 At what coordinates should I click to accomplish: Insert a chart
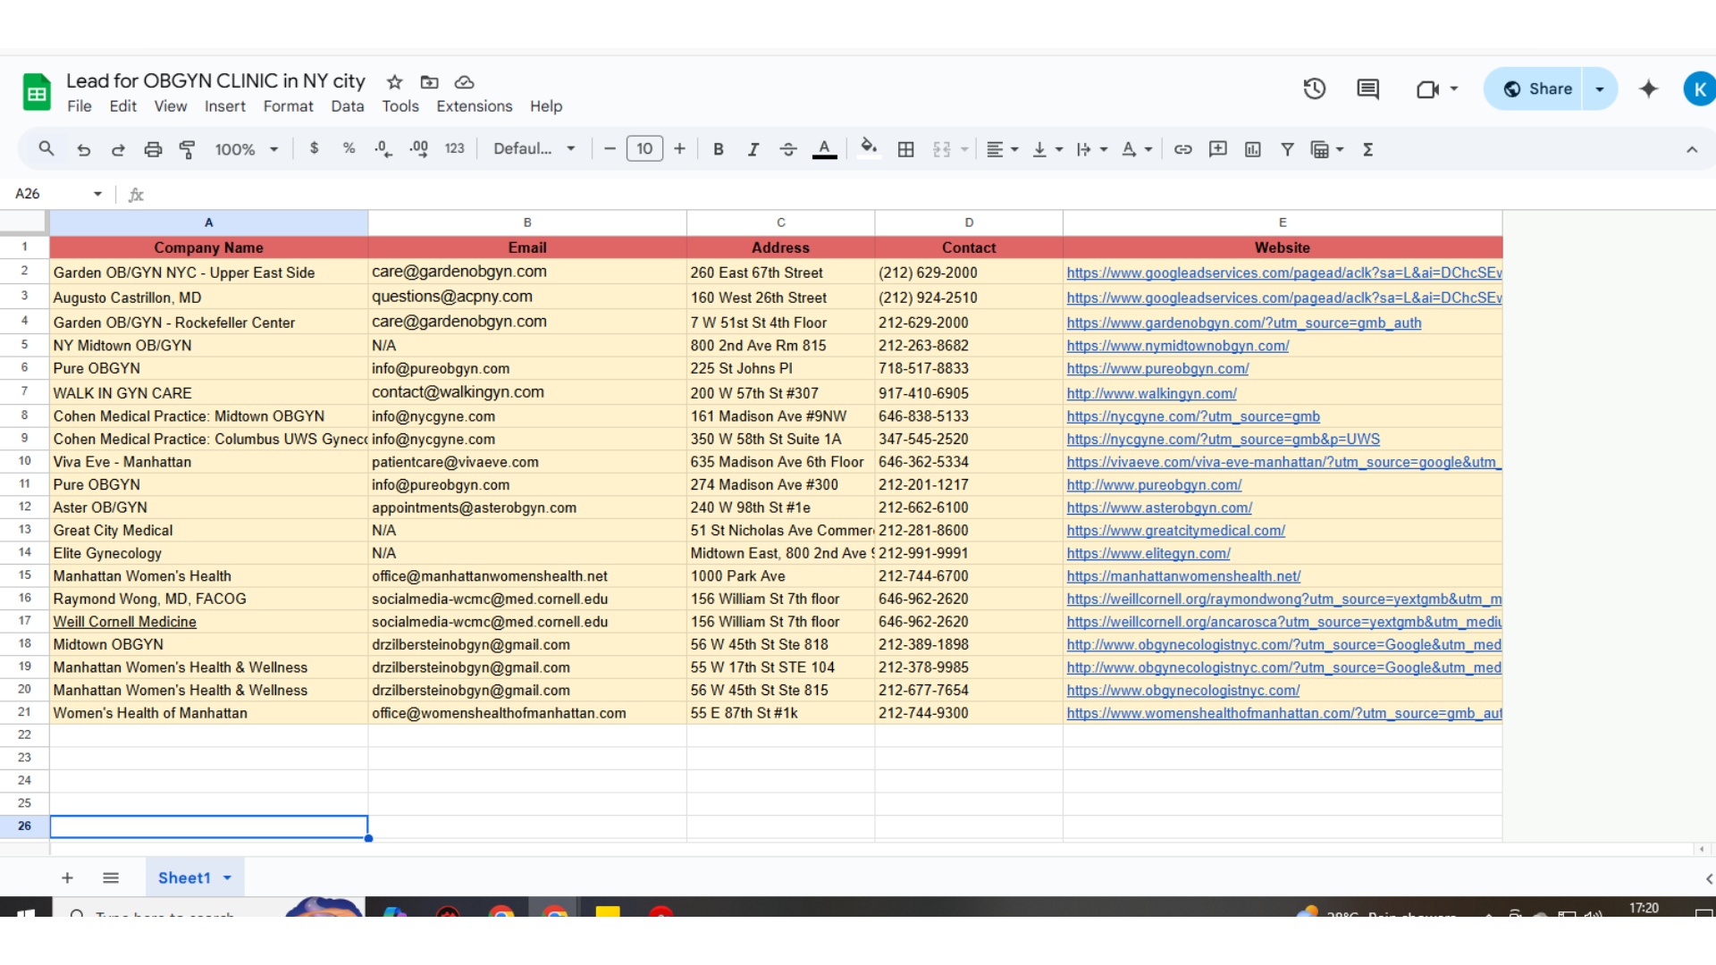1252,149
